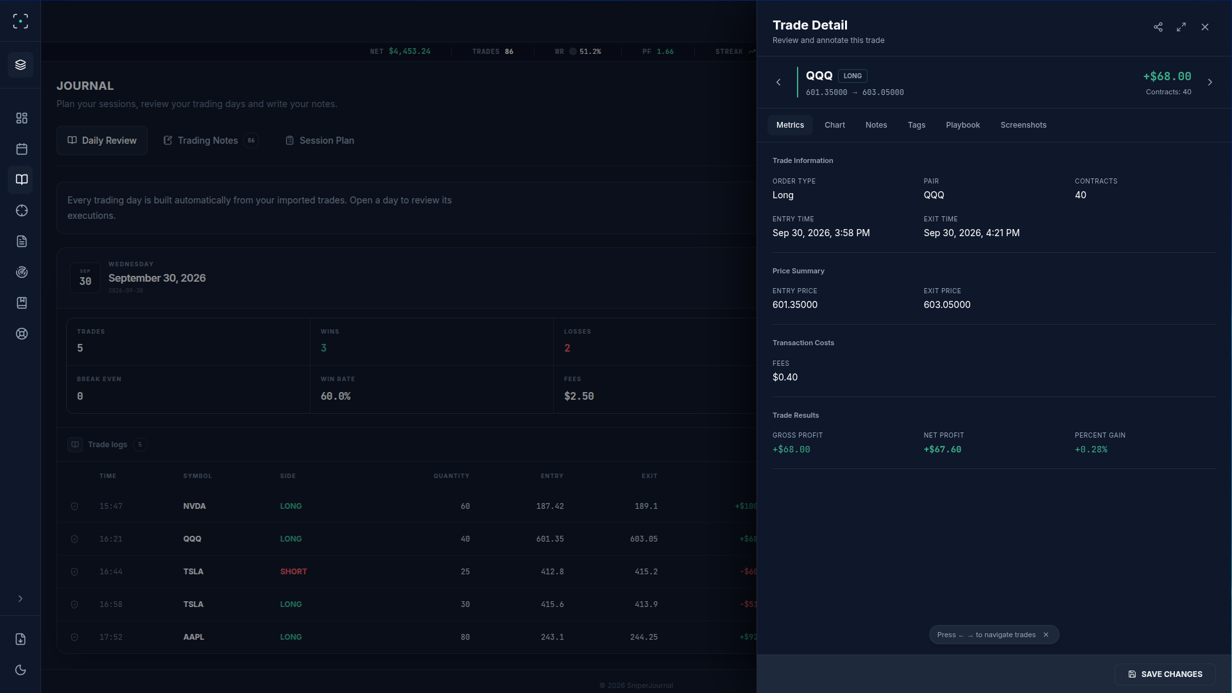Open lifebuoy support sidebar icon

(22, 334)
